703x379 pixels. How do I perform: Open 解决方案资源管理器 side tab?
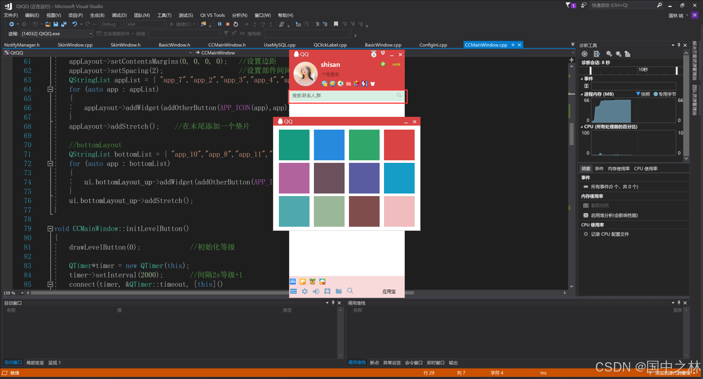pos(695,61)
